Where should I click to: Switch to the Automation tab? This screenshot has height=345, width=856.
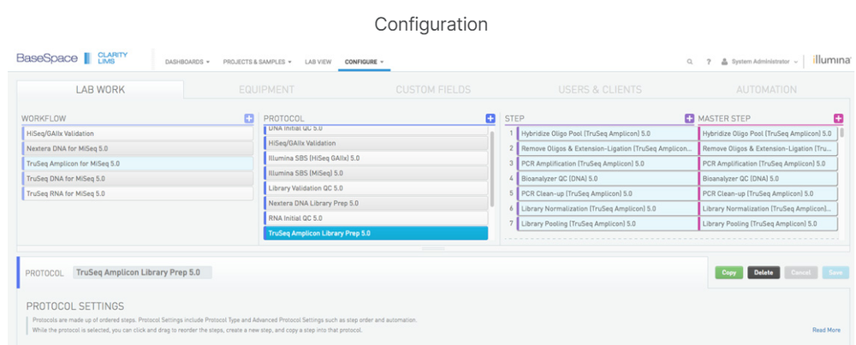[766, 90]
